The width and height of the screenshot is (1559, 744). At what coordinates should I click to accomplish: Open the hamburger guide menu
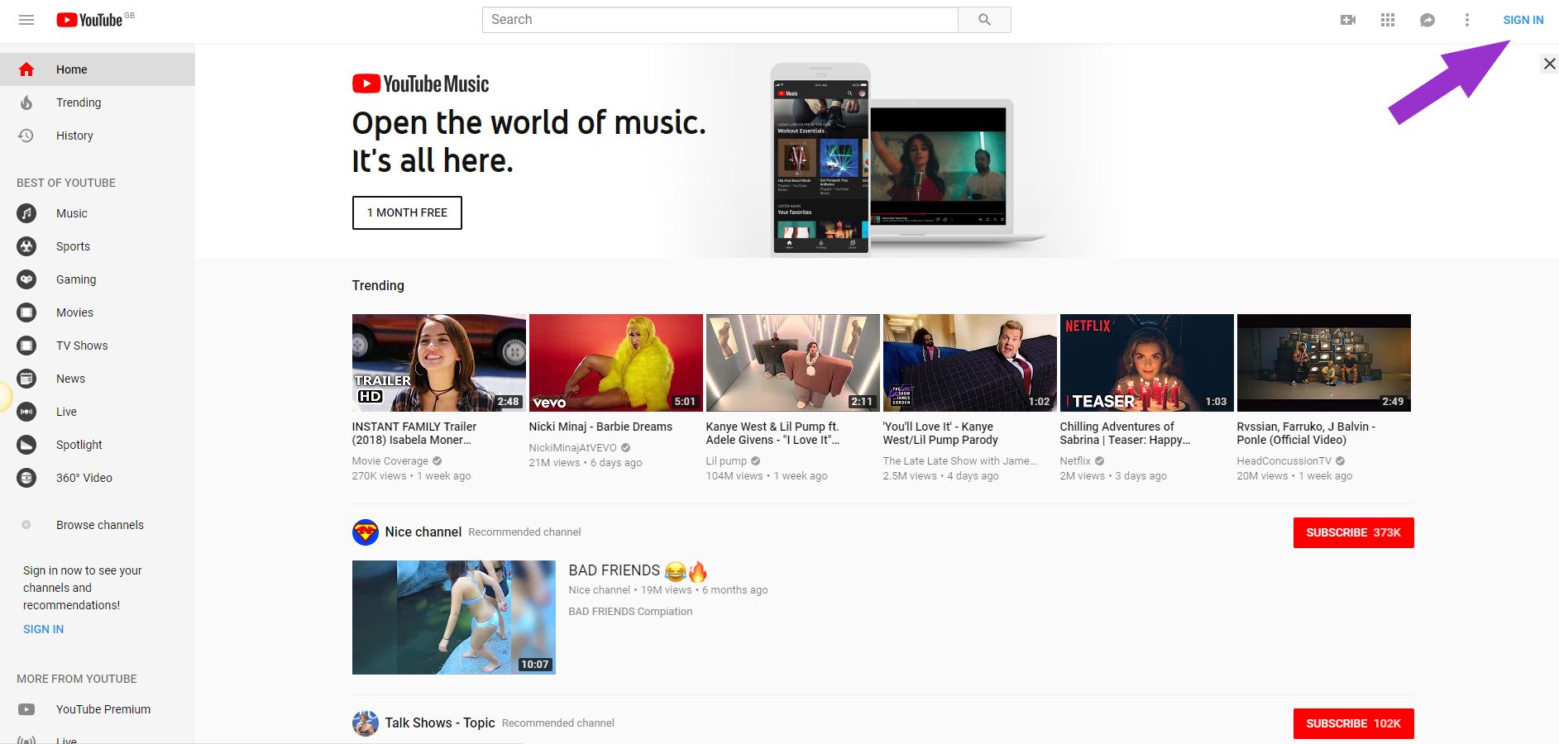[x=26, y=20]
